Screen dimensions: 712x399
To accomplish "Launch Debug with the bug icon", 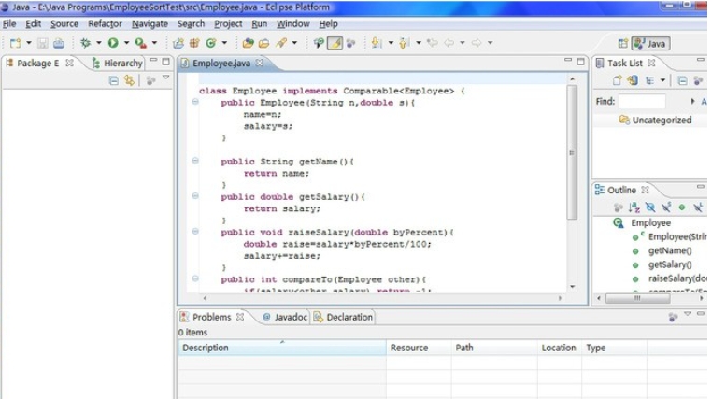I will (x=85, y=43).
